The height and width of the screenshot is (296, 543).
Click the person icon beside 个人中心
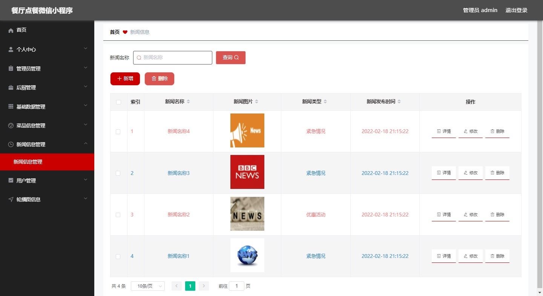[11, 49]
